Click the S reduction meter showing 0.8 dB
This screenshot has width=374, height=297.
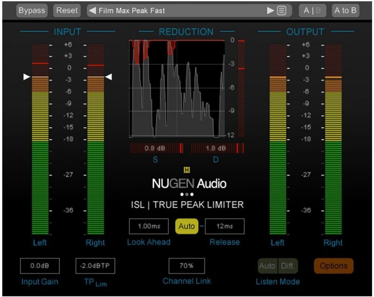pos(157,148)
